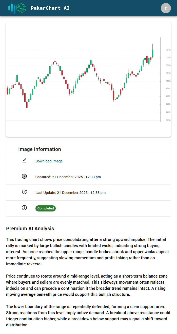
Task: Click the Captured date and time row
Action: pyautogui.click(x=68, y=177)
